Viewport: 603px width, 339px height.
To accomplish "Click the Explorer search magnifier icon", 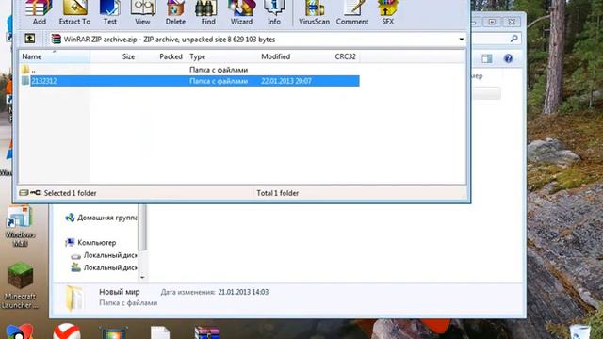I will coord(513,39).
